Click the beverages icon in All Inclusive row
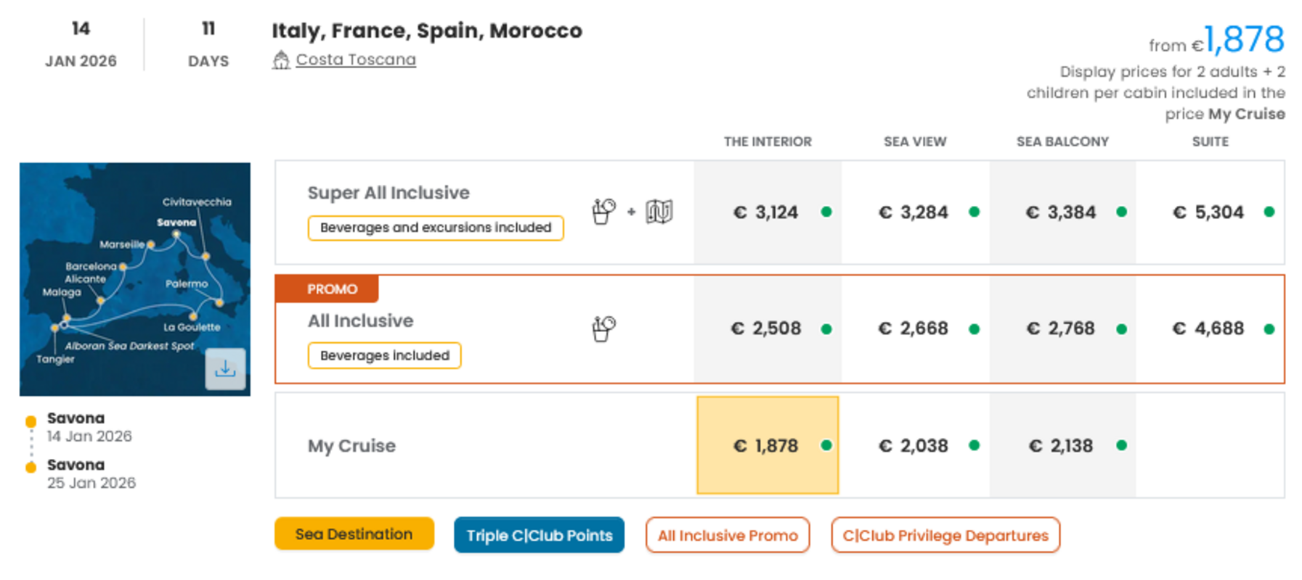 click(603, 328)
